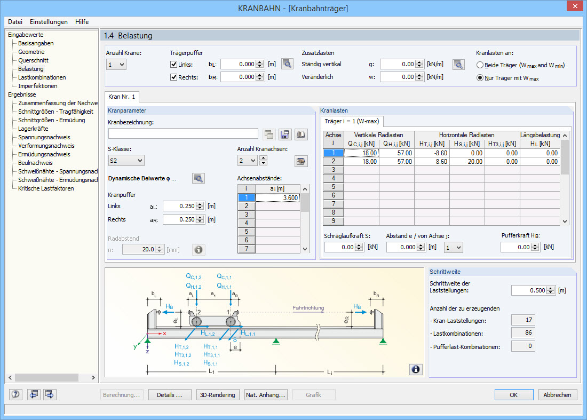This screenshot has width=587, height=420.
Task: Click the help icon at bottom left
Action: pyautogui.click(x=15, y=395)
